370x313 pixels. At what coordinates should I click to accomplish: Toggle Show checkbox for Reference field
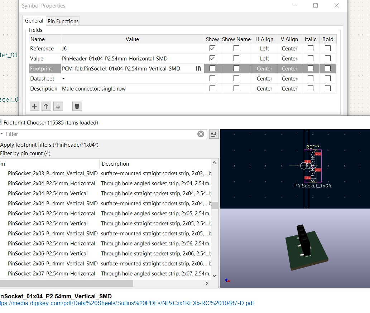tap(212, 48)
